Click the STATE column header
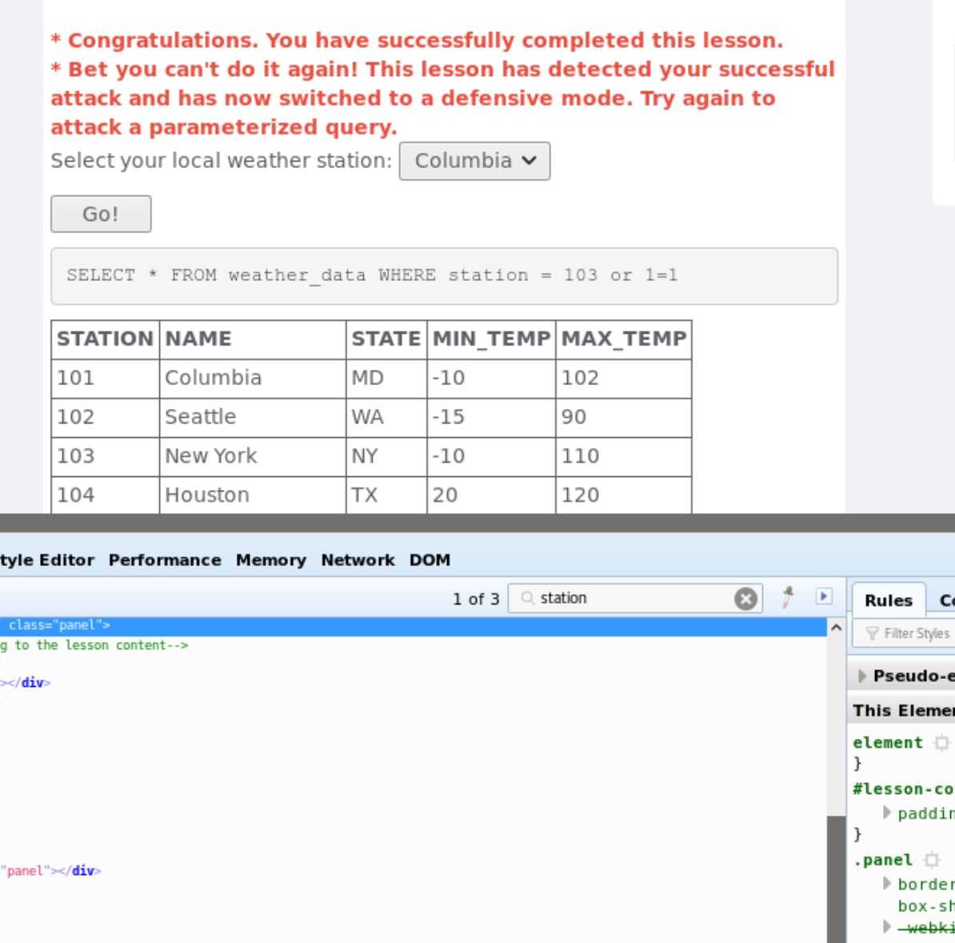Screen dimensions: 955x943 tap(386, 339)
